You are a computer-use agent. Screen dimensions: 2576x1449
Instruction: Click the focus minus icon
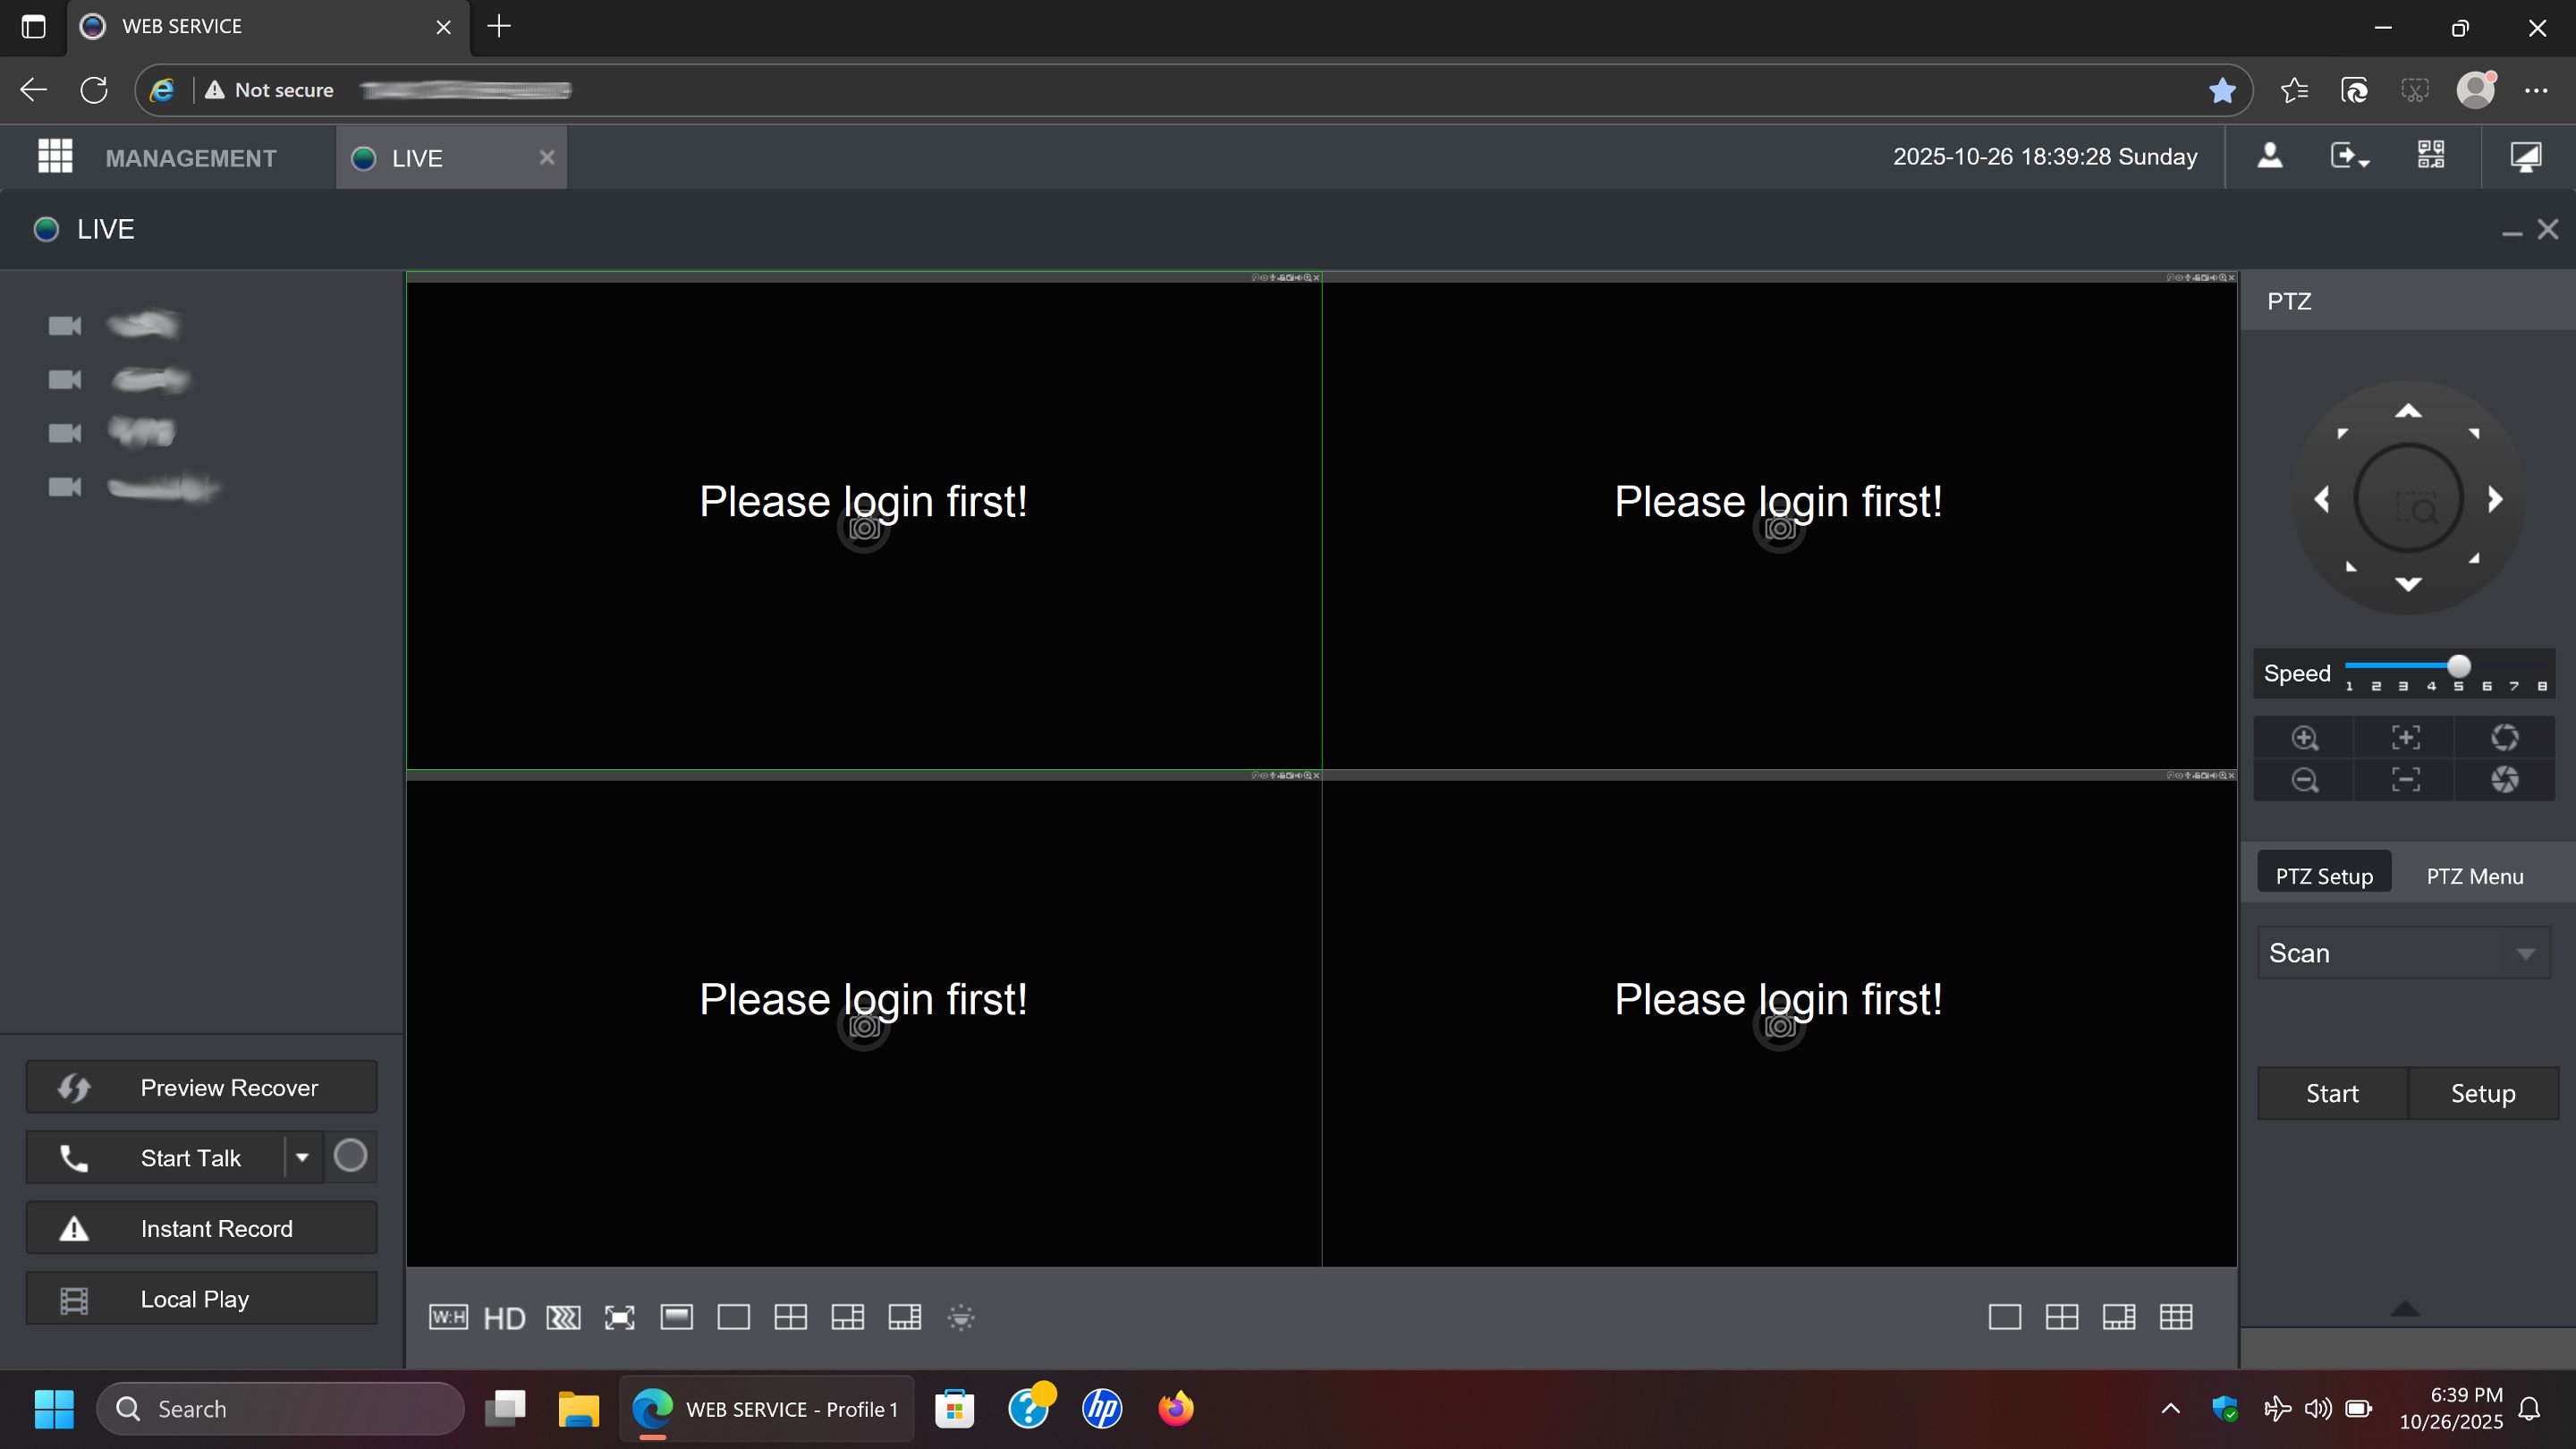[x=2406, y=780]
